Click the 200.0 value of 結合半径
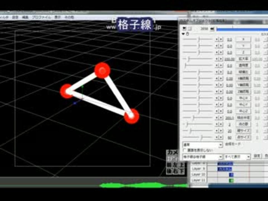 (229, 118)
